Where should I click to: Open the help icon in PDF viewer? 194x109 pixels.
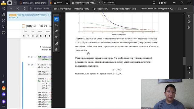(154, 3)
